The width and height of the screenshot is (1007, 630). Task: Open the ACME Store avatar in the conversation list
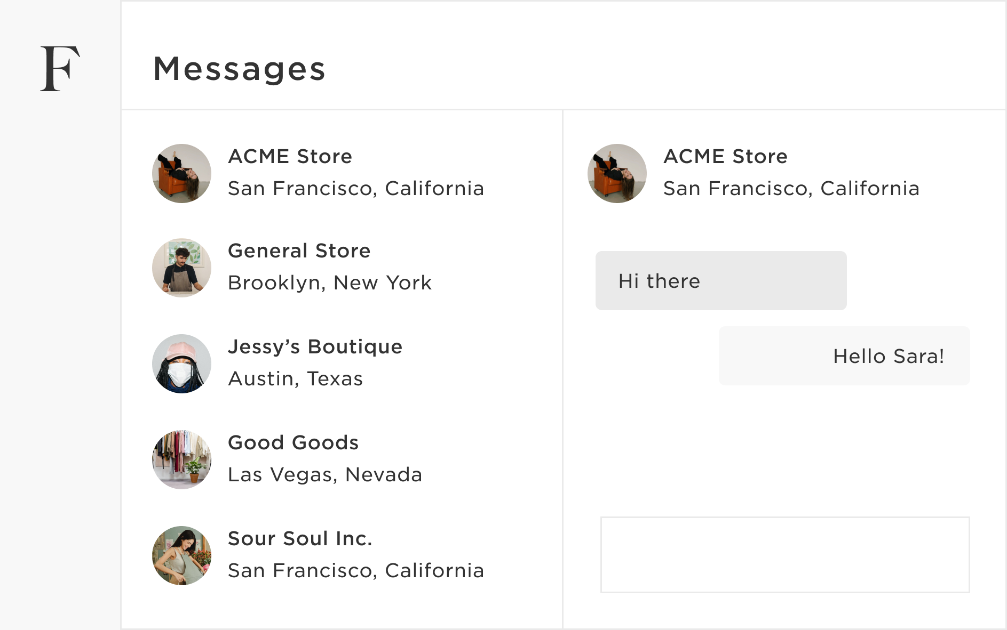pos(181,173)
